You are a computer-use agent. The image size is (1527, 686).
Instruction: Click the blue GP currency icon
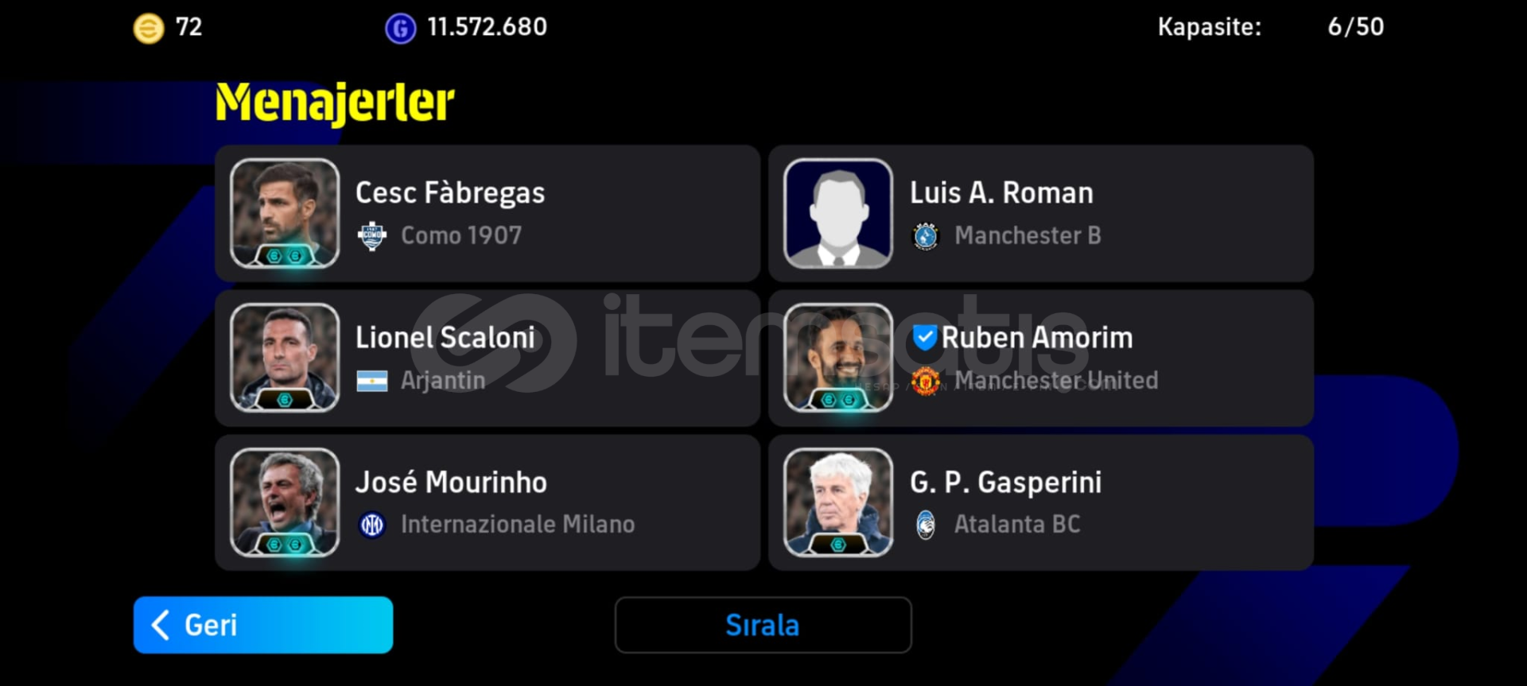400,29
